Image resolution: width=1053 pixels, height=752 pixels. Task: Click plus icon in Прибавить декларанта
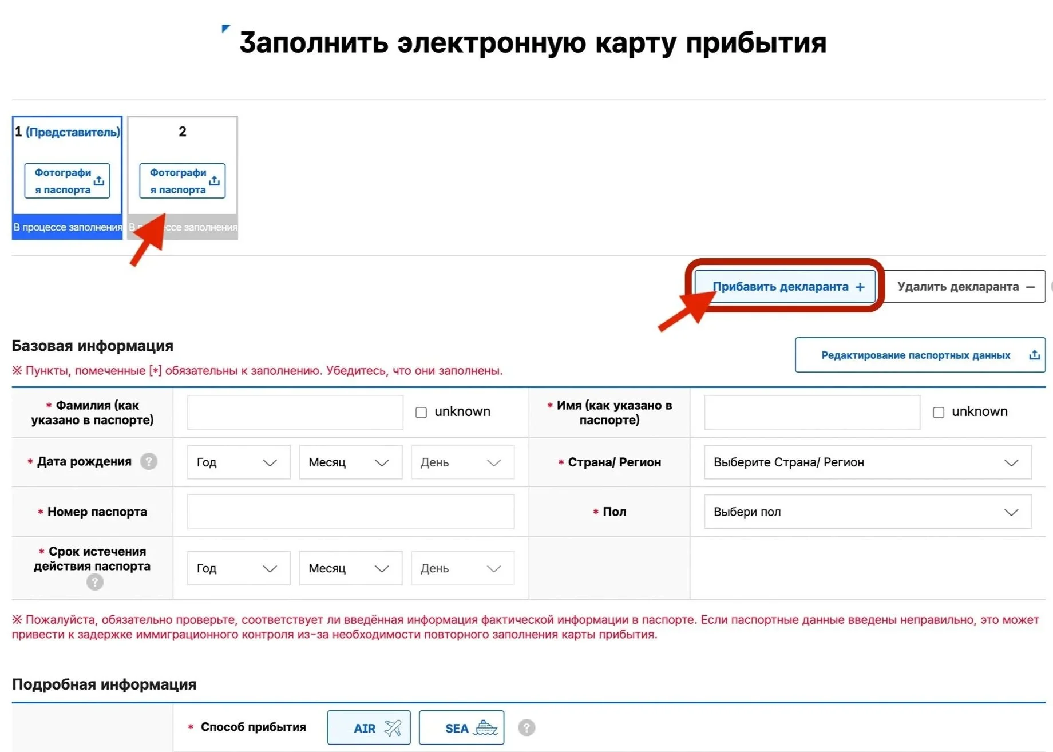860,287
